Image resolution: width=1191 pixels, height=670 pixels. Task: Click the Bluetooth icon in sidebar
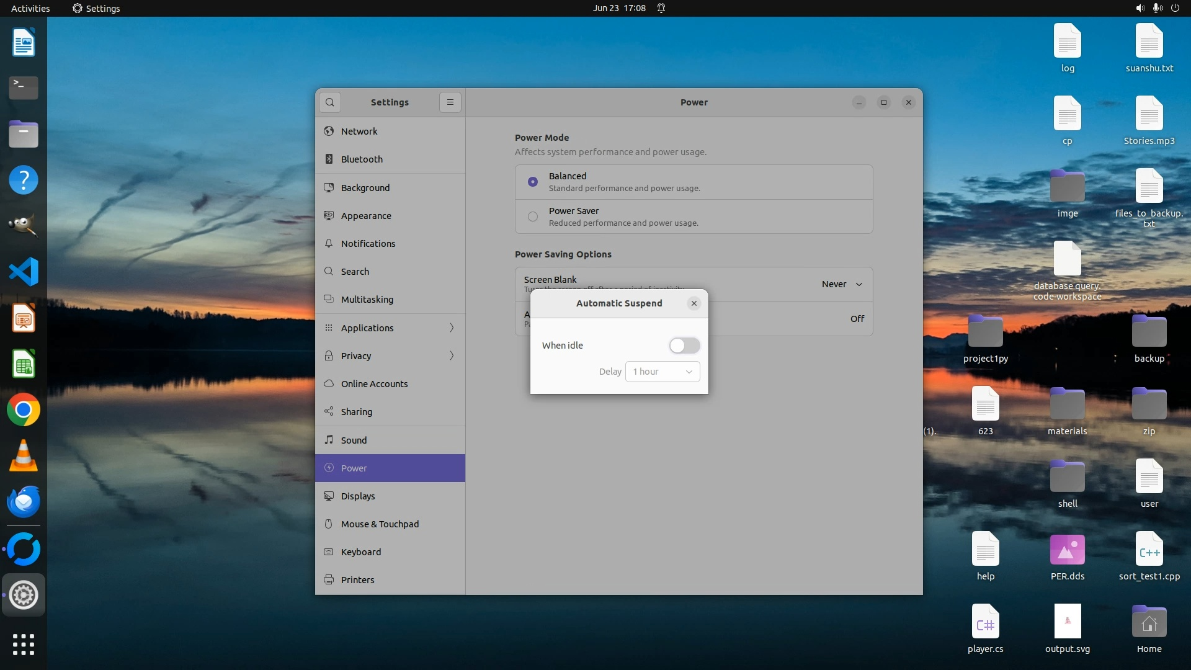pos(329,159)
